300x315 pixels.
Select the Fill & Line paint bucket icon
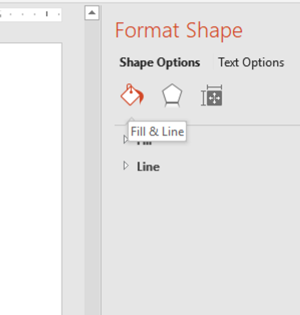132,95
